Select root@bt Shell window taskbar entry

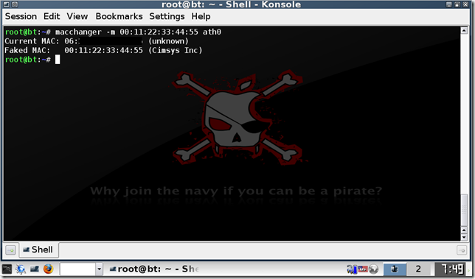154,269
